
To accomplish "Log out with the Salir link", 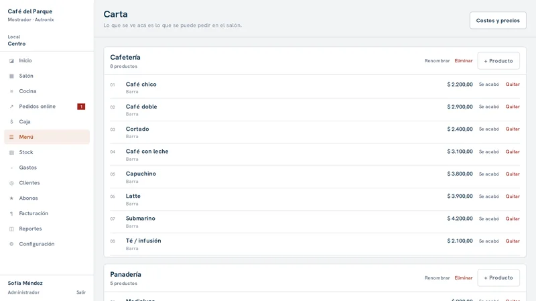I will coord(81,292).
